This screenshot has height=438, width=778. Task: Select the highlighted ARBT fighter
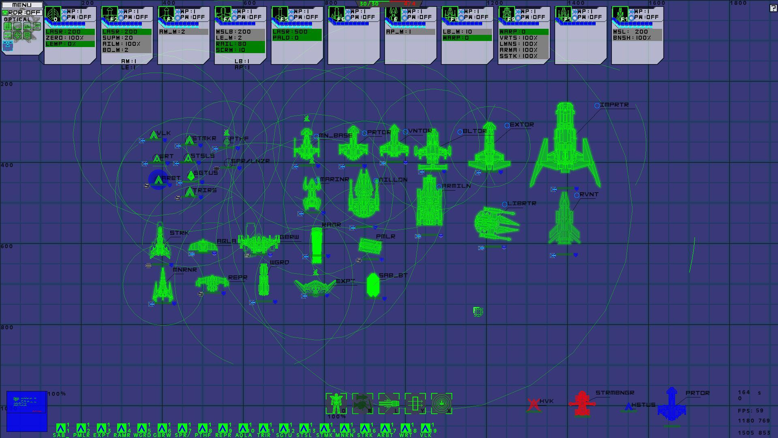coord(158,180)
